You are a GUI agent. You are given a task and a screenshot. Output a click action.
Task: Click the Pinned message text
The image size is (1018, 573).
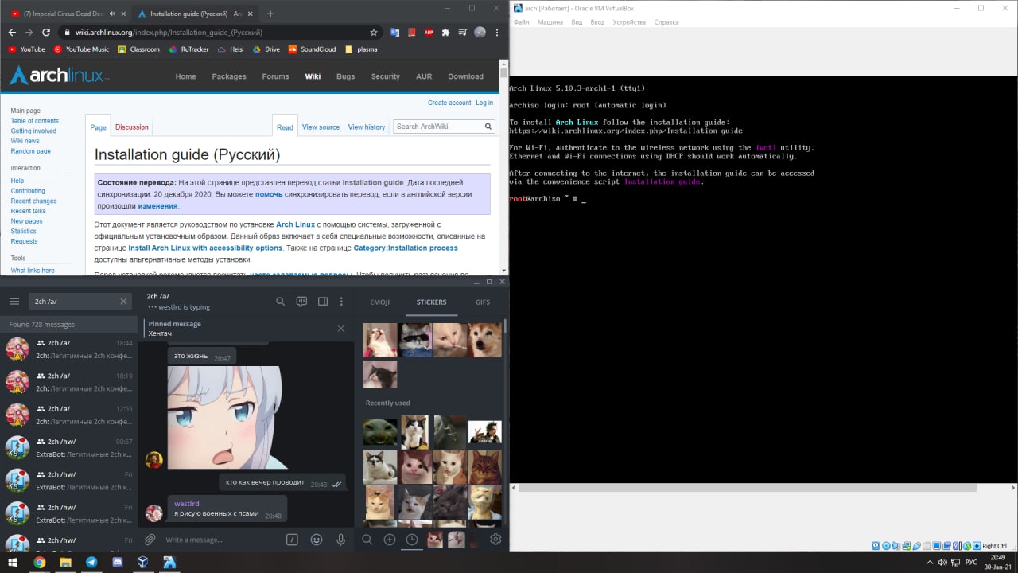click(174, 324)
